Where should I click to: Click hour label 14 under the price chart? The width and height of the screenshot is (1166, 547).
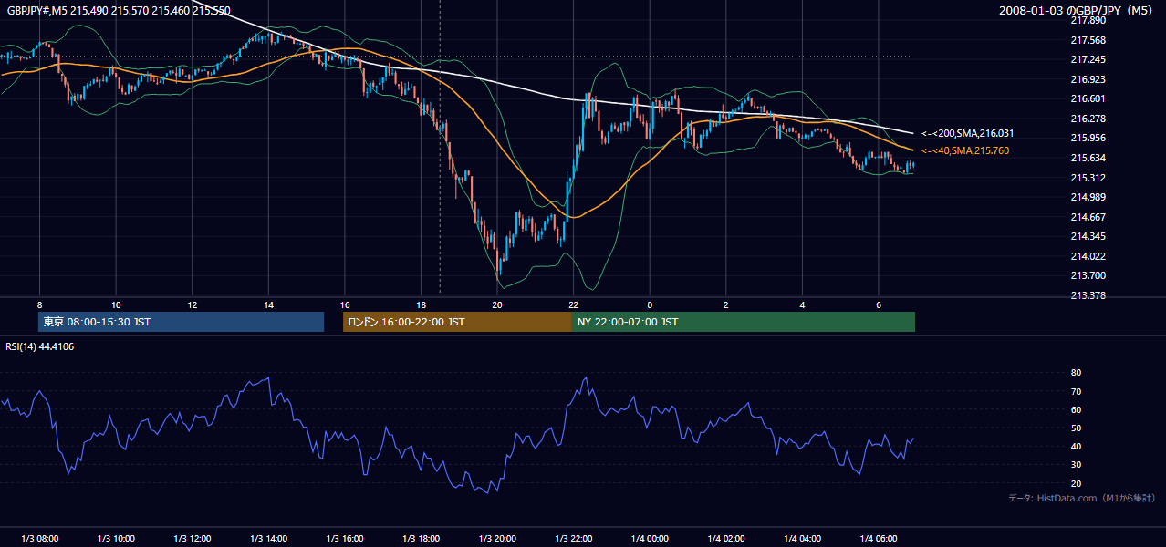point(268,304)
